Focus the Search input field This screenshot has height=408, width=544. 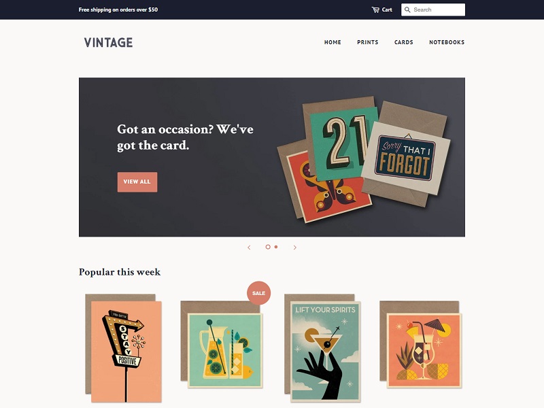tap(433, 10)
